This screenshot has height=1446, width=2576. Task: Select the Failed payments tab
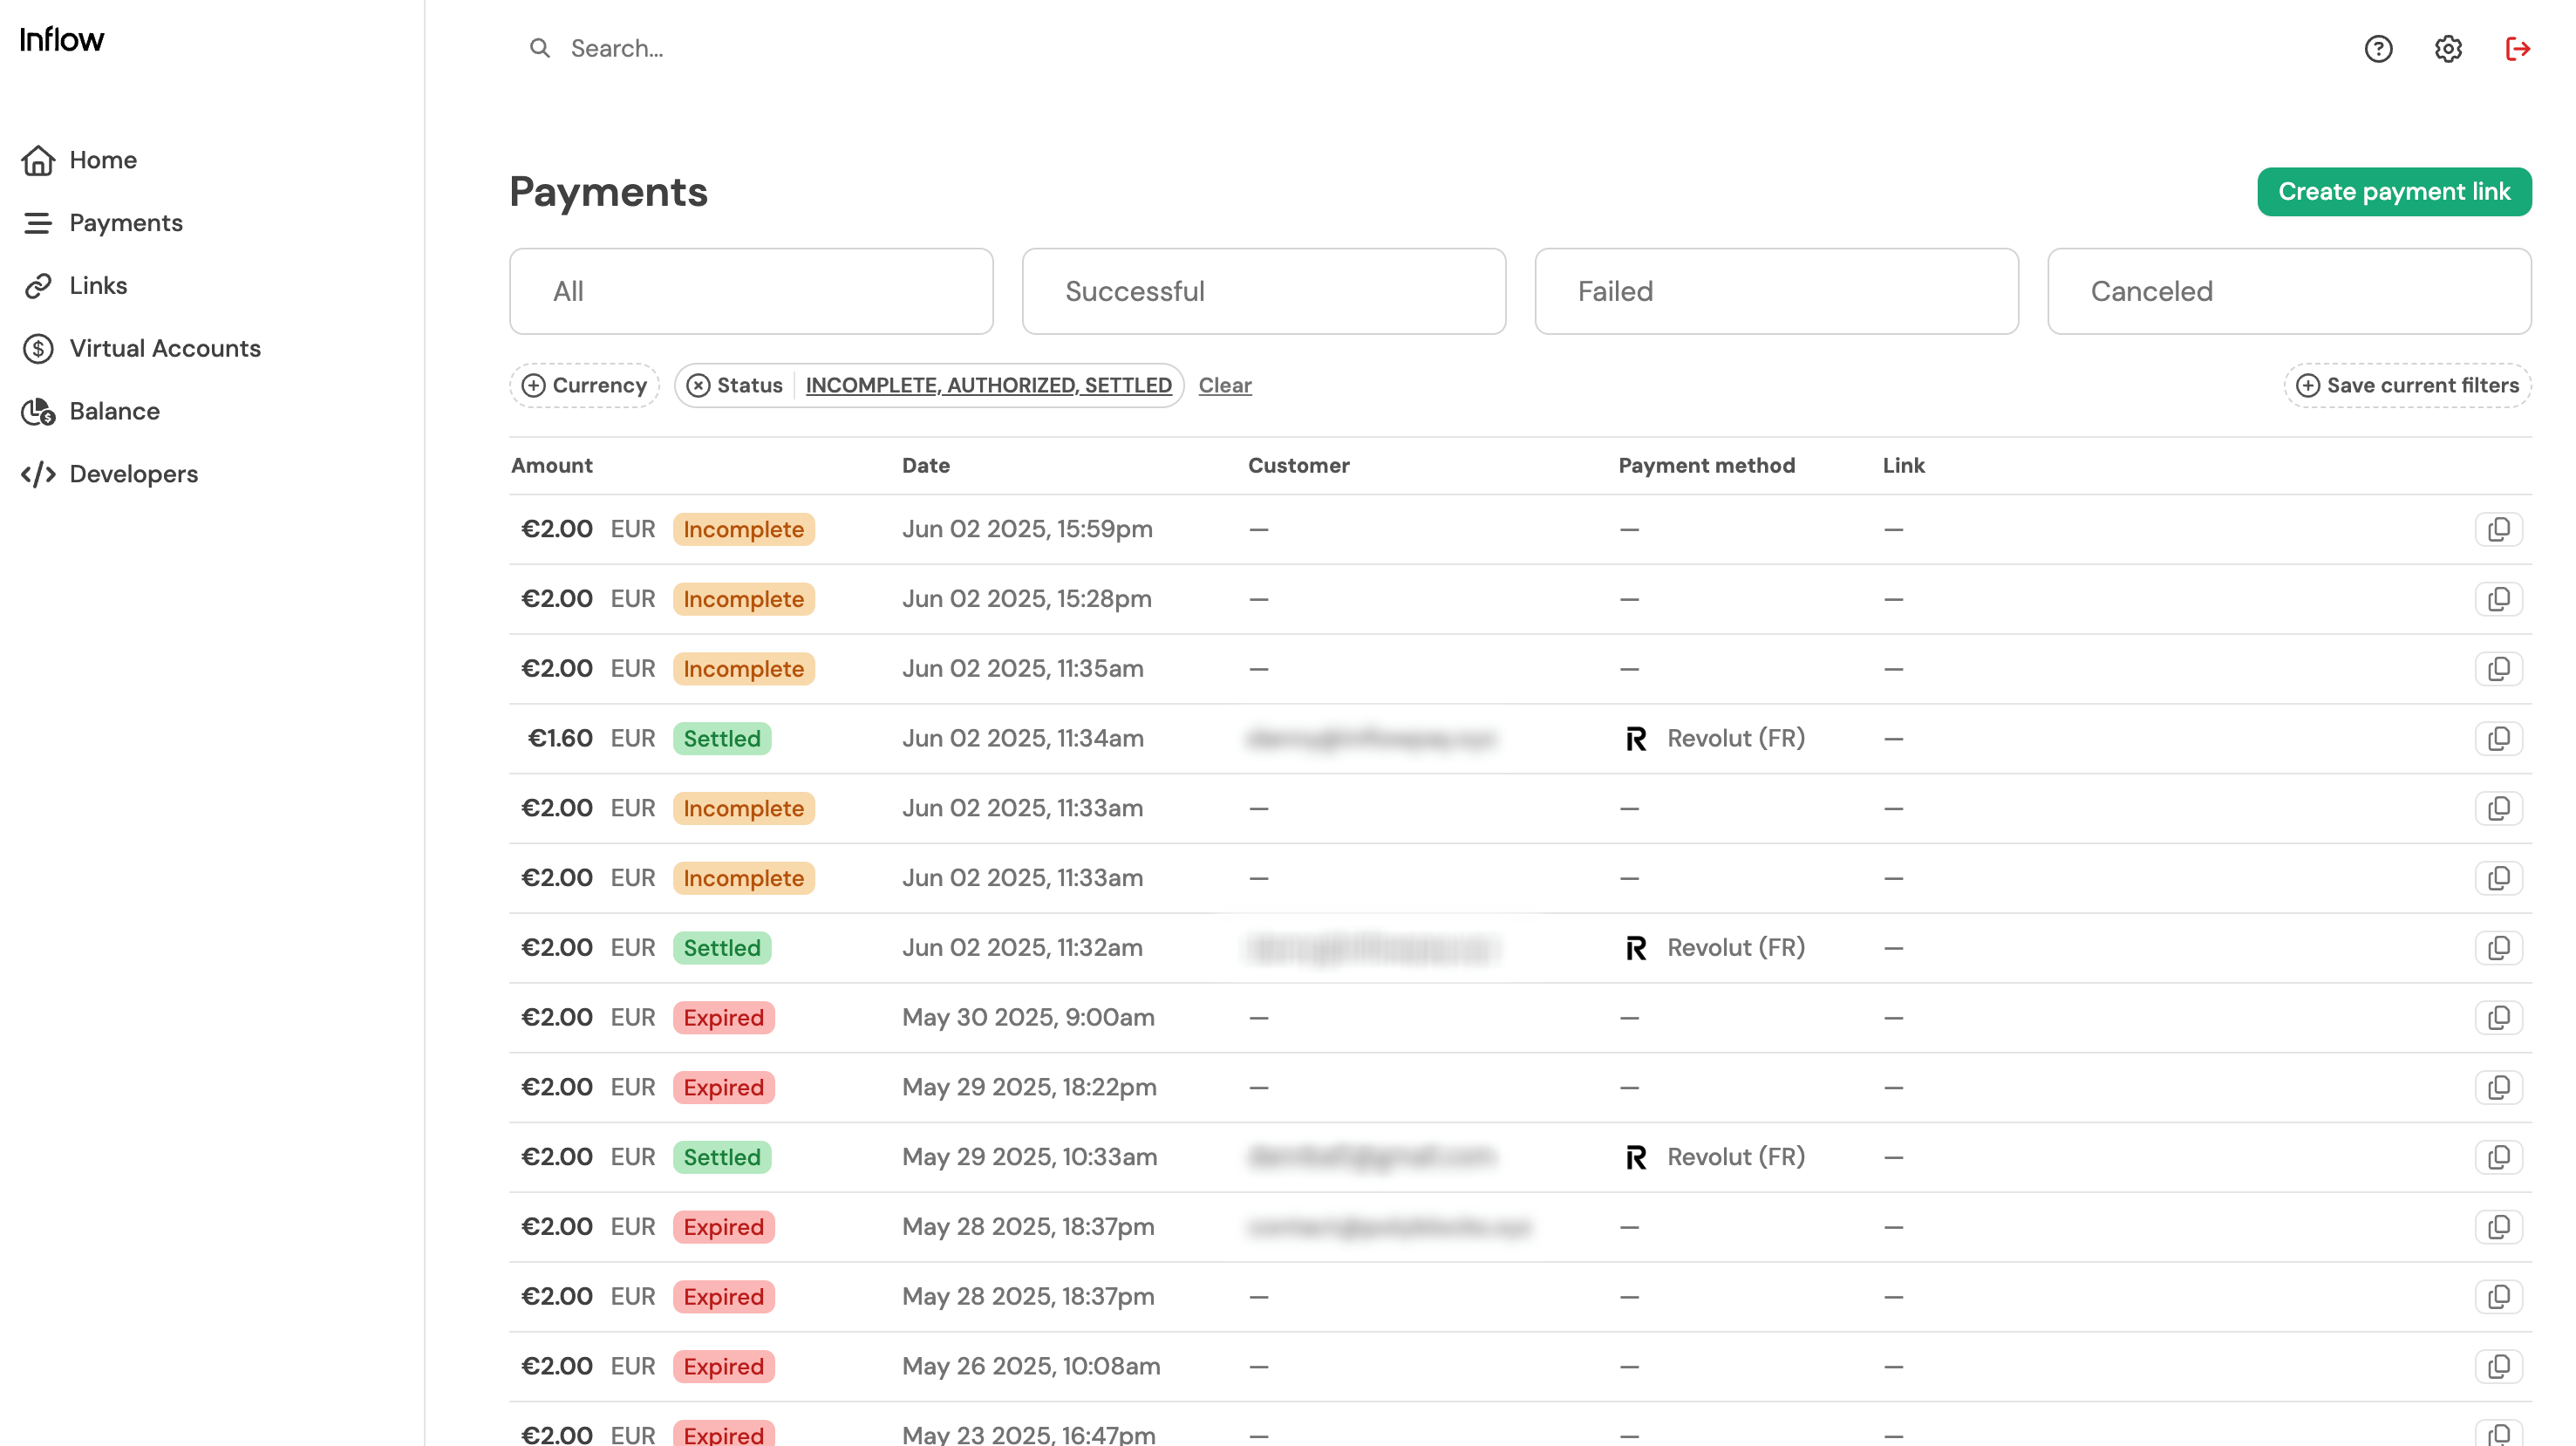point(1776,291)
